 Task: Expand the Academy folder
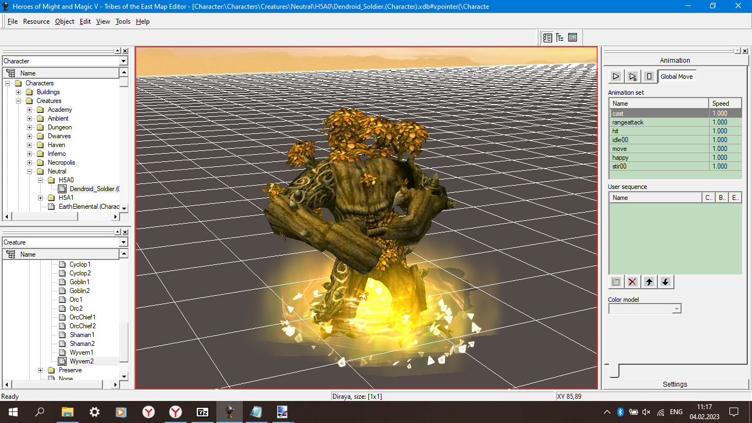(x=30, y=110)
